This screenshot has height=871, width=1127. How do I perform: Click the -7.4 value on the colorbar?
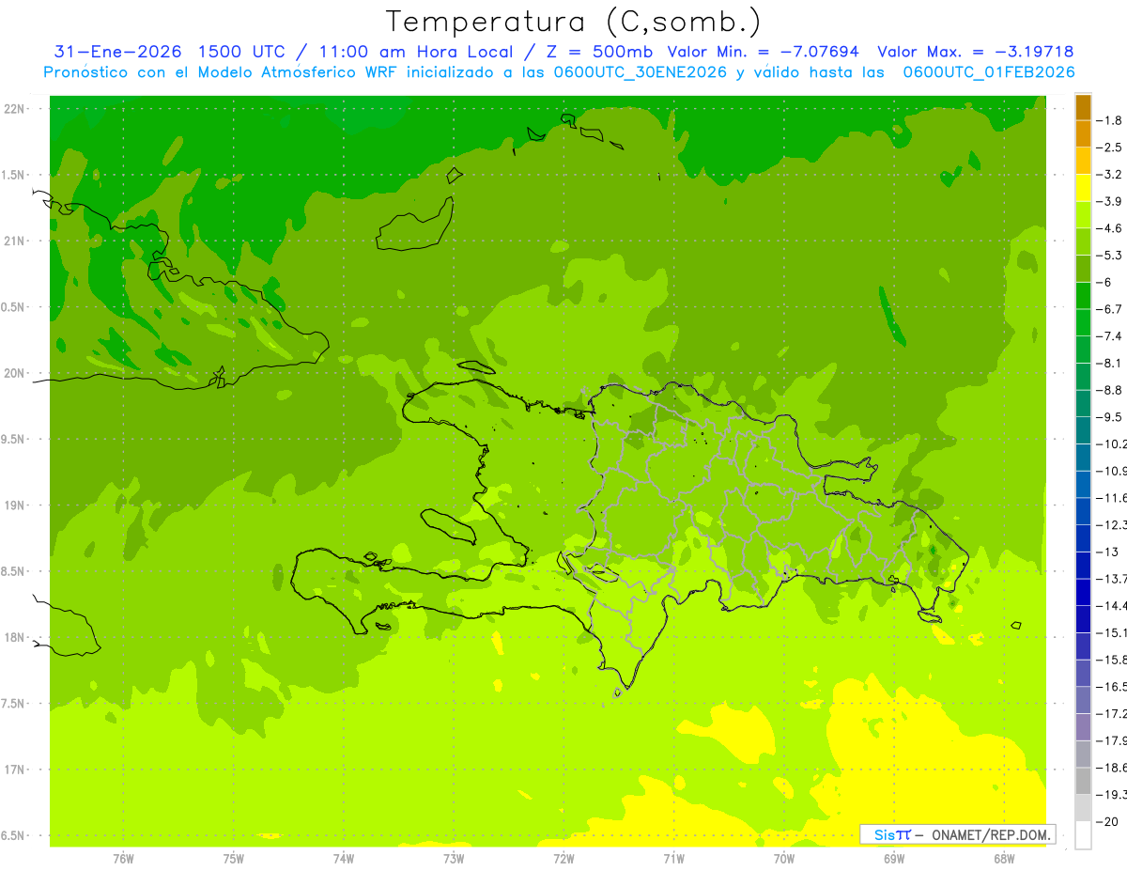coord(1109,336)
